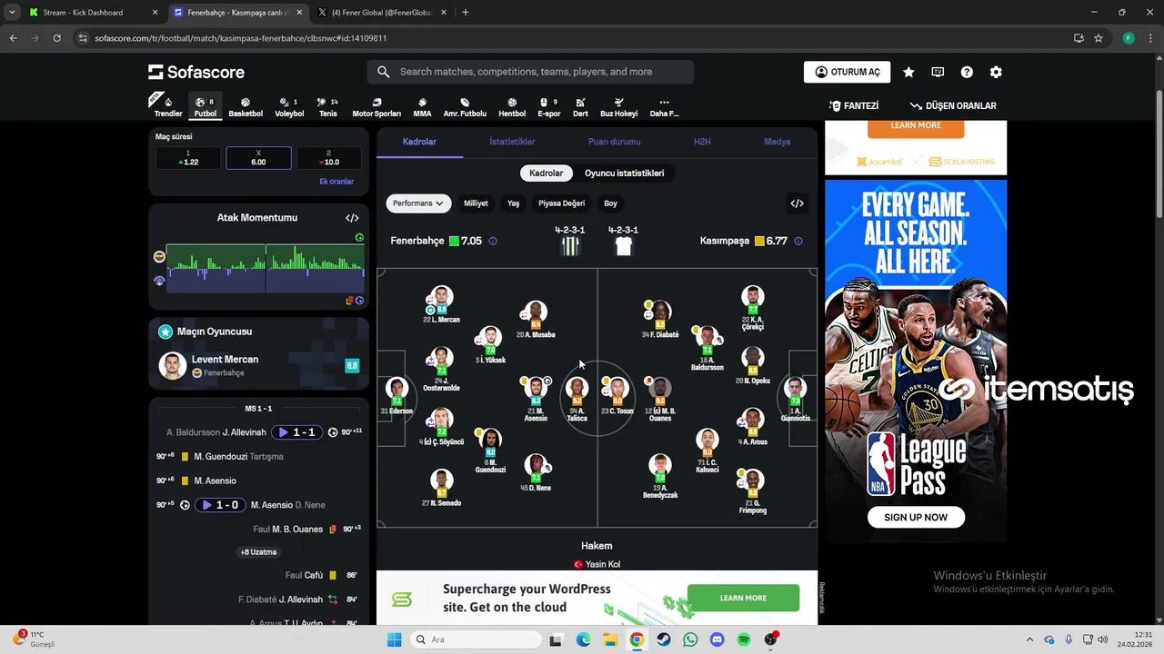
Task: Toggle the Boy filter chip
Action: click(610, 203)
